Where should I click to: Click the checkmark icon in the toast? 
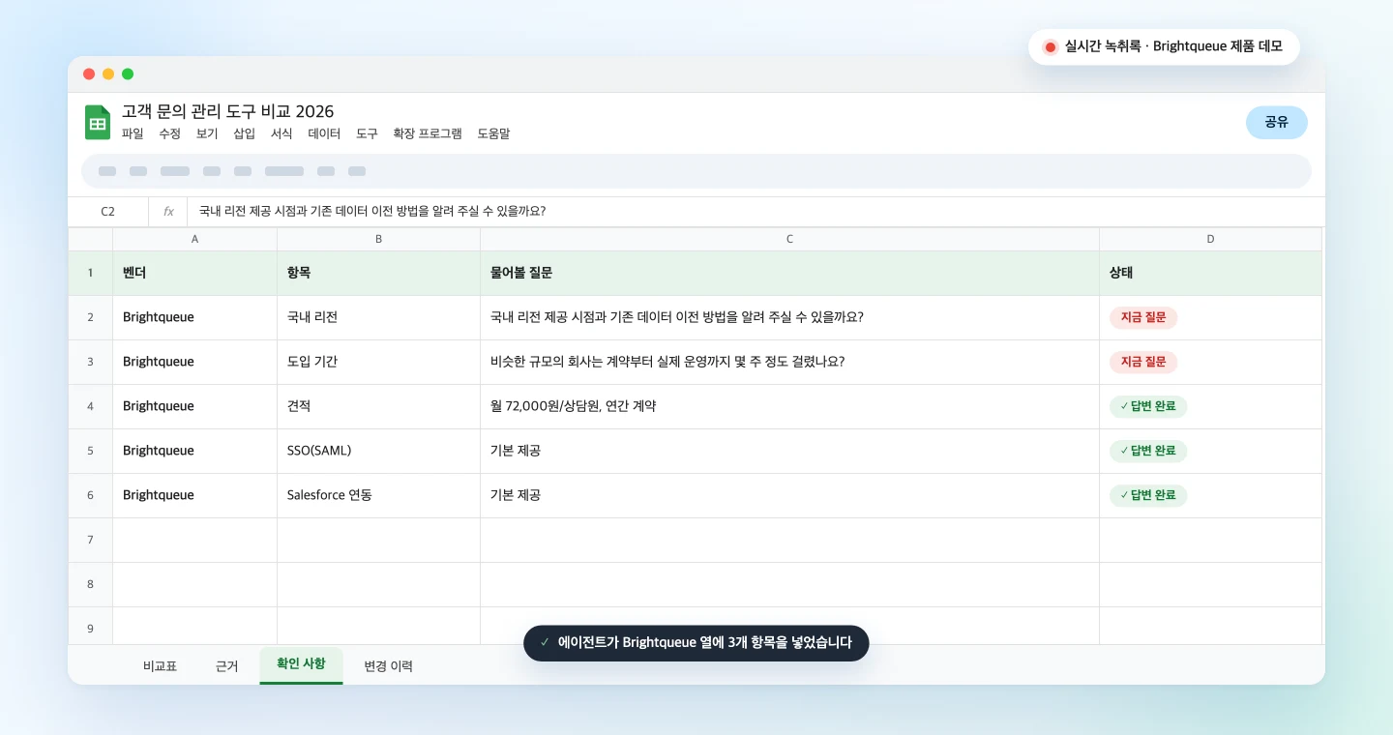545,643
